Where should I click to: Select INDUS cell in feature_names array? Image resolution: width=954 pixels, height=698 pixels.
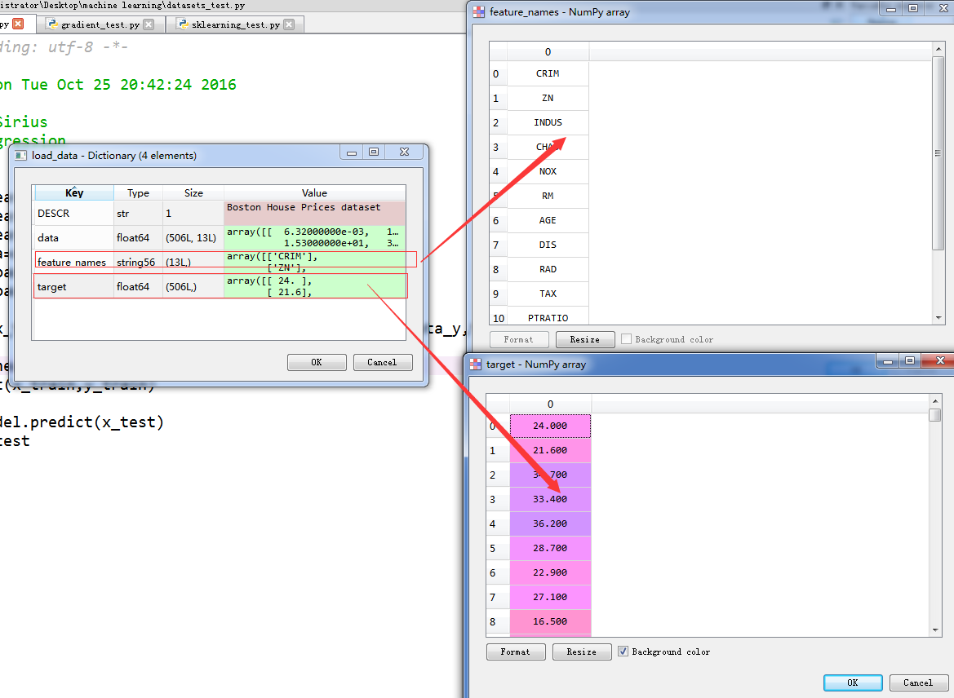(548, 122)
